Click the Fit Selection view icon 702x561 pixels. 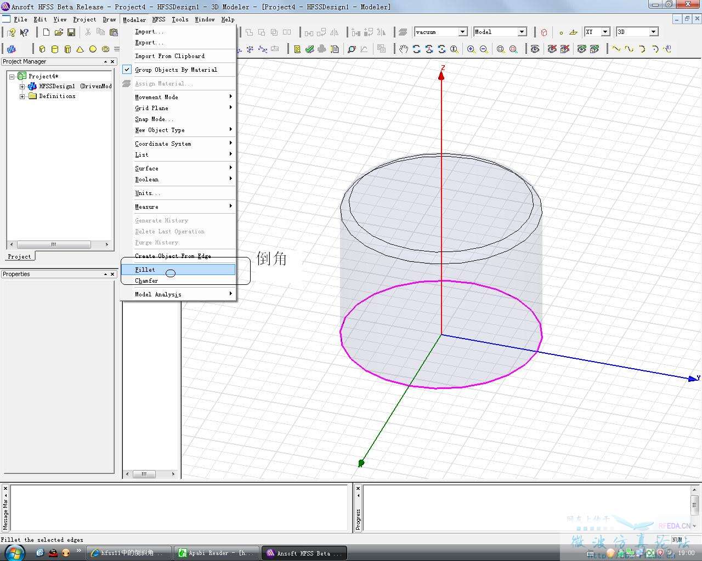click(x=513, y=49)
